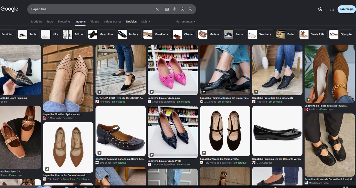Open Sapatilhas Pretas de Couro Femininas image

pyautogui.click(x=330, y=145)
